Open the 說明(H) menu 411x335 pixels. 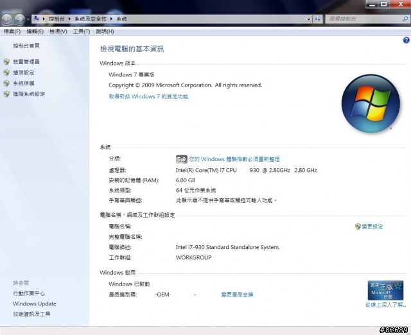105,31
